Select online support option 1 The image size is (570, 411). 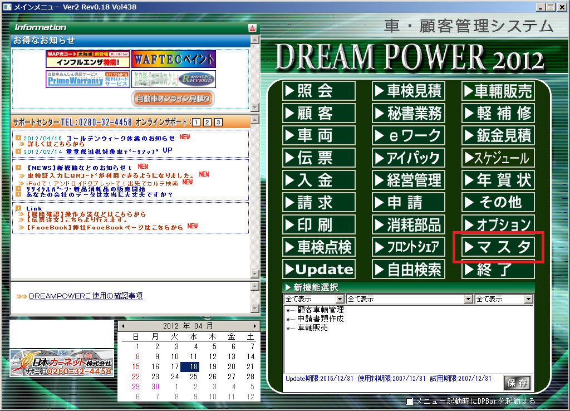tap(196, 122)
